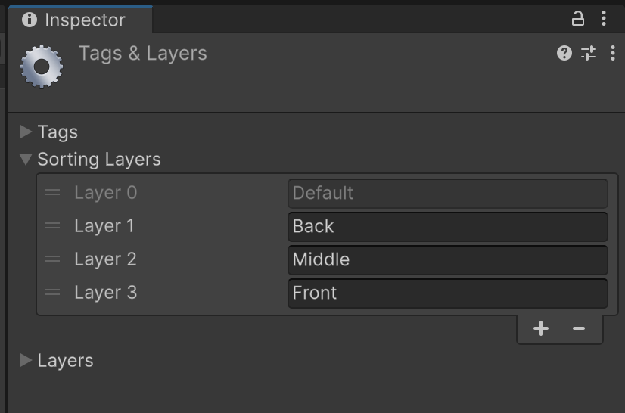The image size is (625, 413).
Task: Click the Back layer name field
Action: (x=448, y=226)
